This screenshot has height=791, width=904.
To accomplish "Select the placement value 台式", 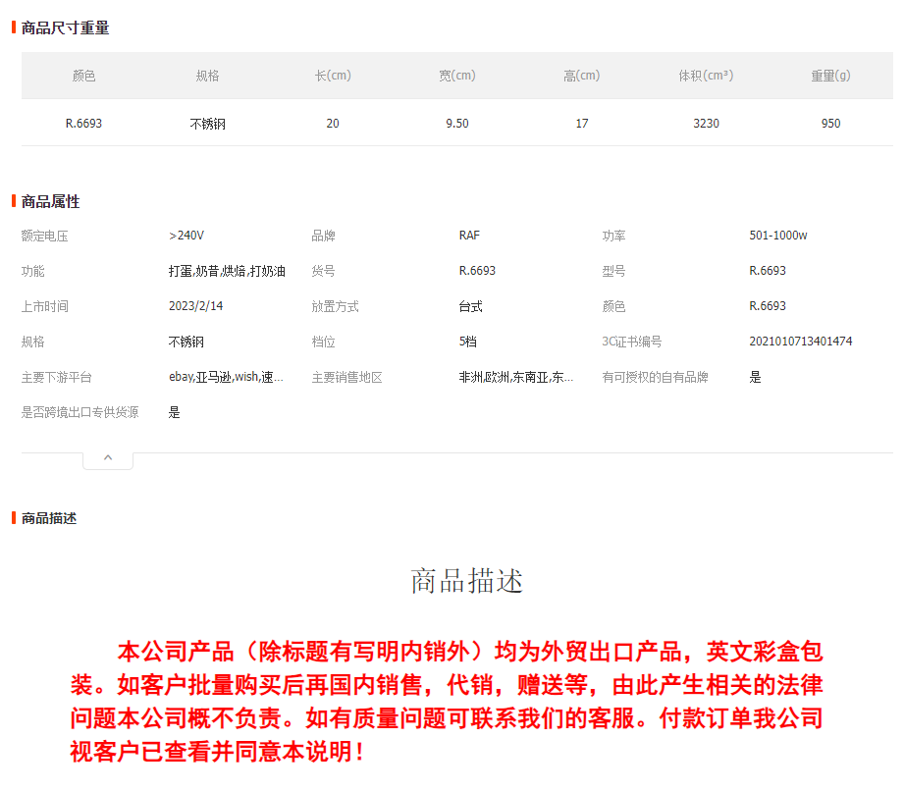I will (x=470, y=306).
